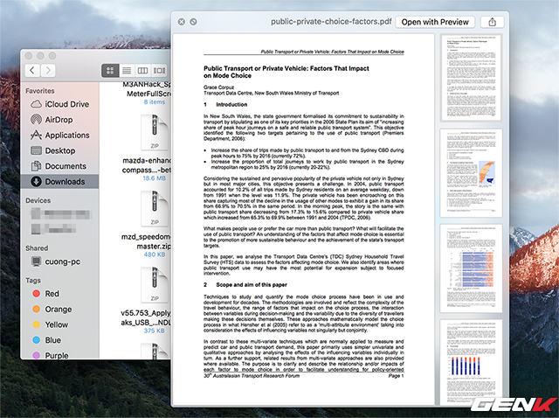Switch Finder to column view
Image resolution: width=559 pixels, height=418 pixels.
point(143,70)
